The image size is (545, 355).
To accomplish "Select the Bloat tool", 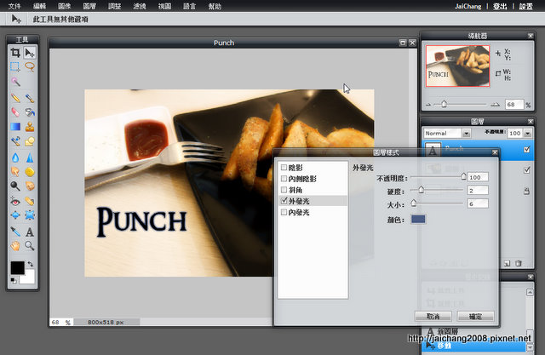I will click(x=15, y=215).
